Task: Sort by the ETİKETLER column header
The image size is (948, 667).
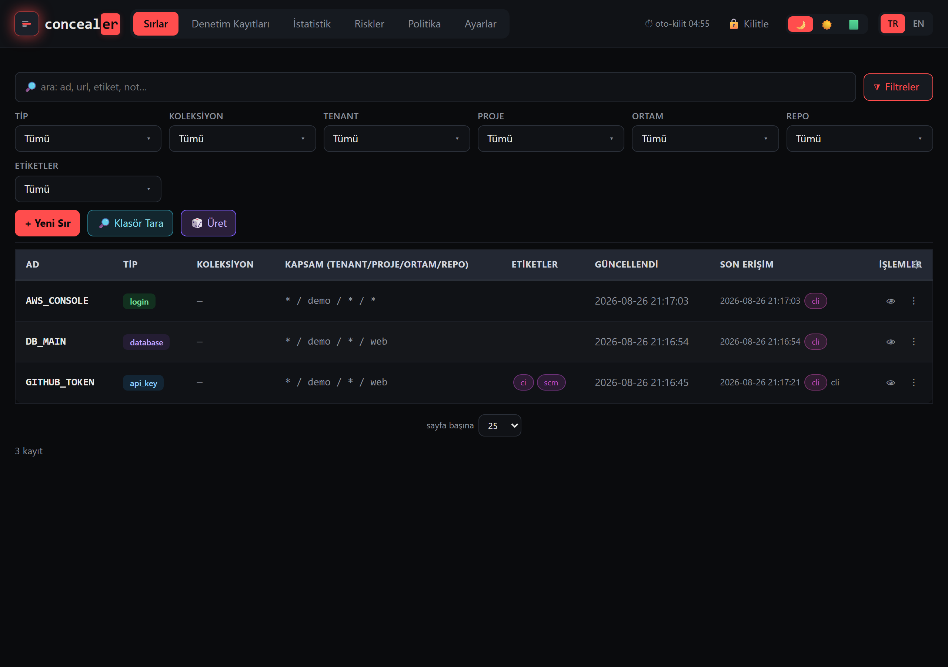Action: [x=534, y=265]
